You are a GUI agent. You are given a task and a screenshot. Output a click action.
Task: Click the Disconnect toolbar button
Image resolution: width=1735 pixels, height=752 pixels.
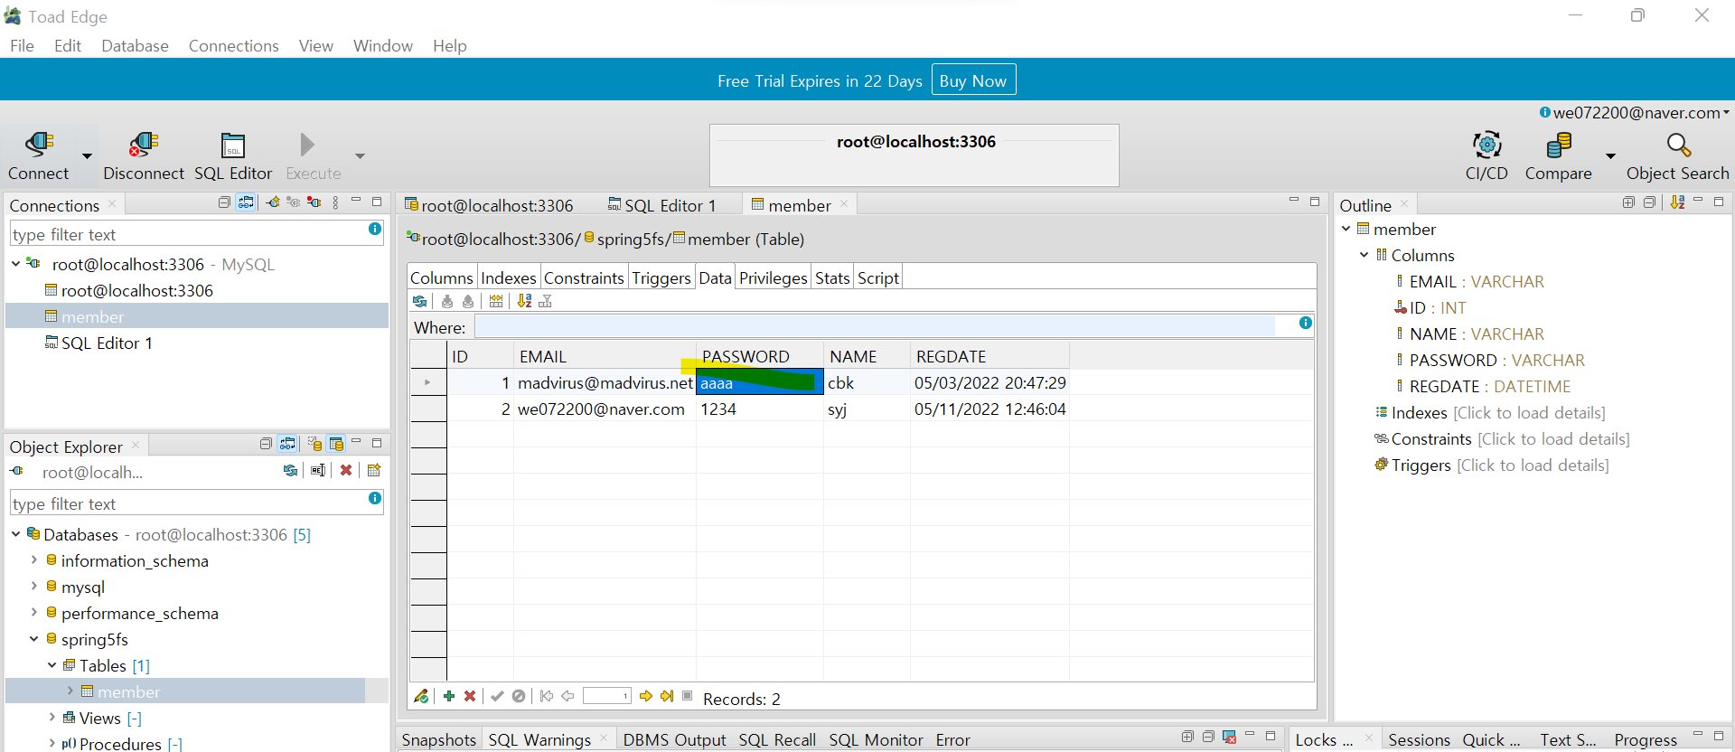pos(144,155)
